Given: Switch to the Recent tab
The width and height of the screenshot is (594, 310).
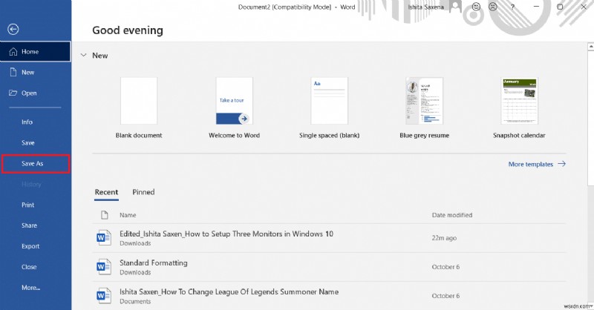Looking at the screenshot, I should (x=106, y=192).
